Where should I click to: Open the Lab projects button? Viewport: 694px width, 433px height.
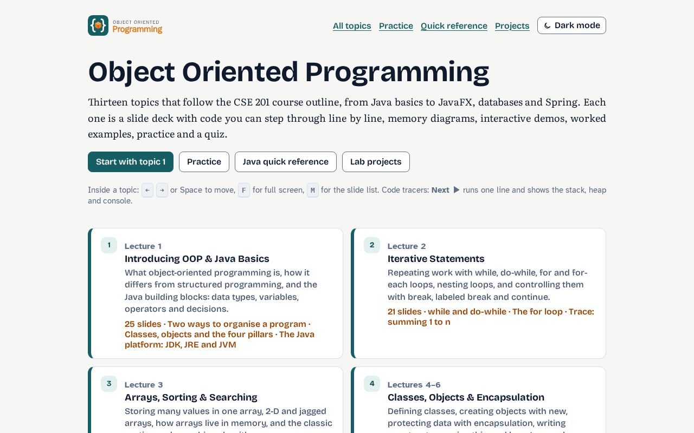[x=376, y=162]
